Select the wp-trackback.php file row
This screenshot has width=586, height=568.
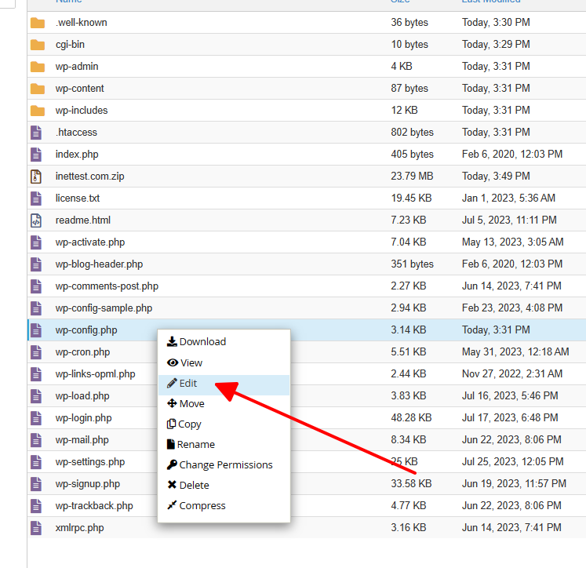94,506
